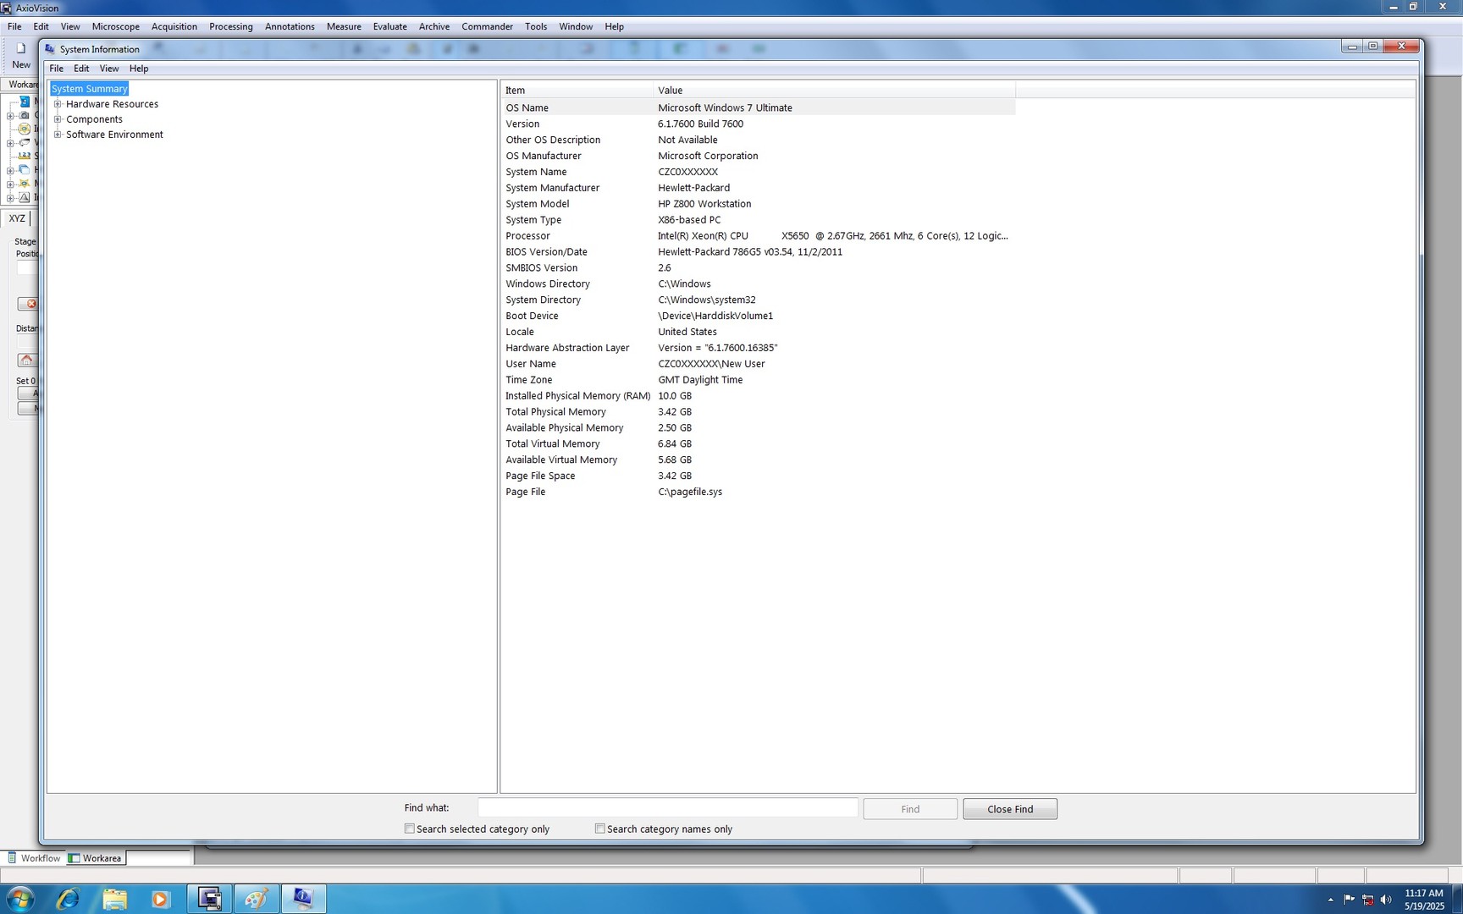This screenshot has width=1463, height=914.
Task: Click into the 'Find what' text field
Action: pos(667,808)
